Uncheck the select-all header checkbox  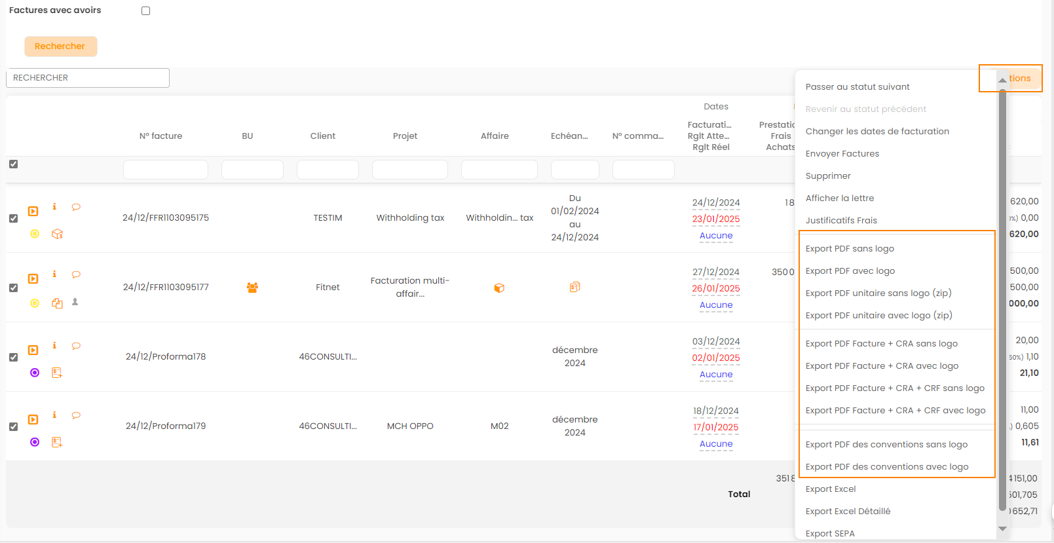[13, 164]
